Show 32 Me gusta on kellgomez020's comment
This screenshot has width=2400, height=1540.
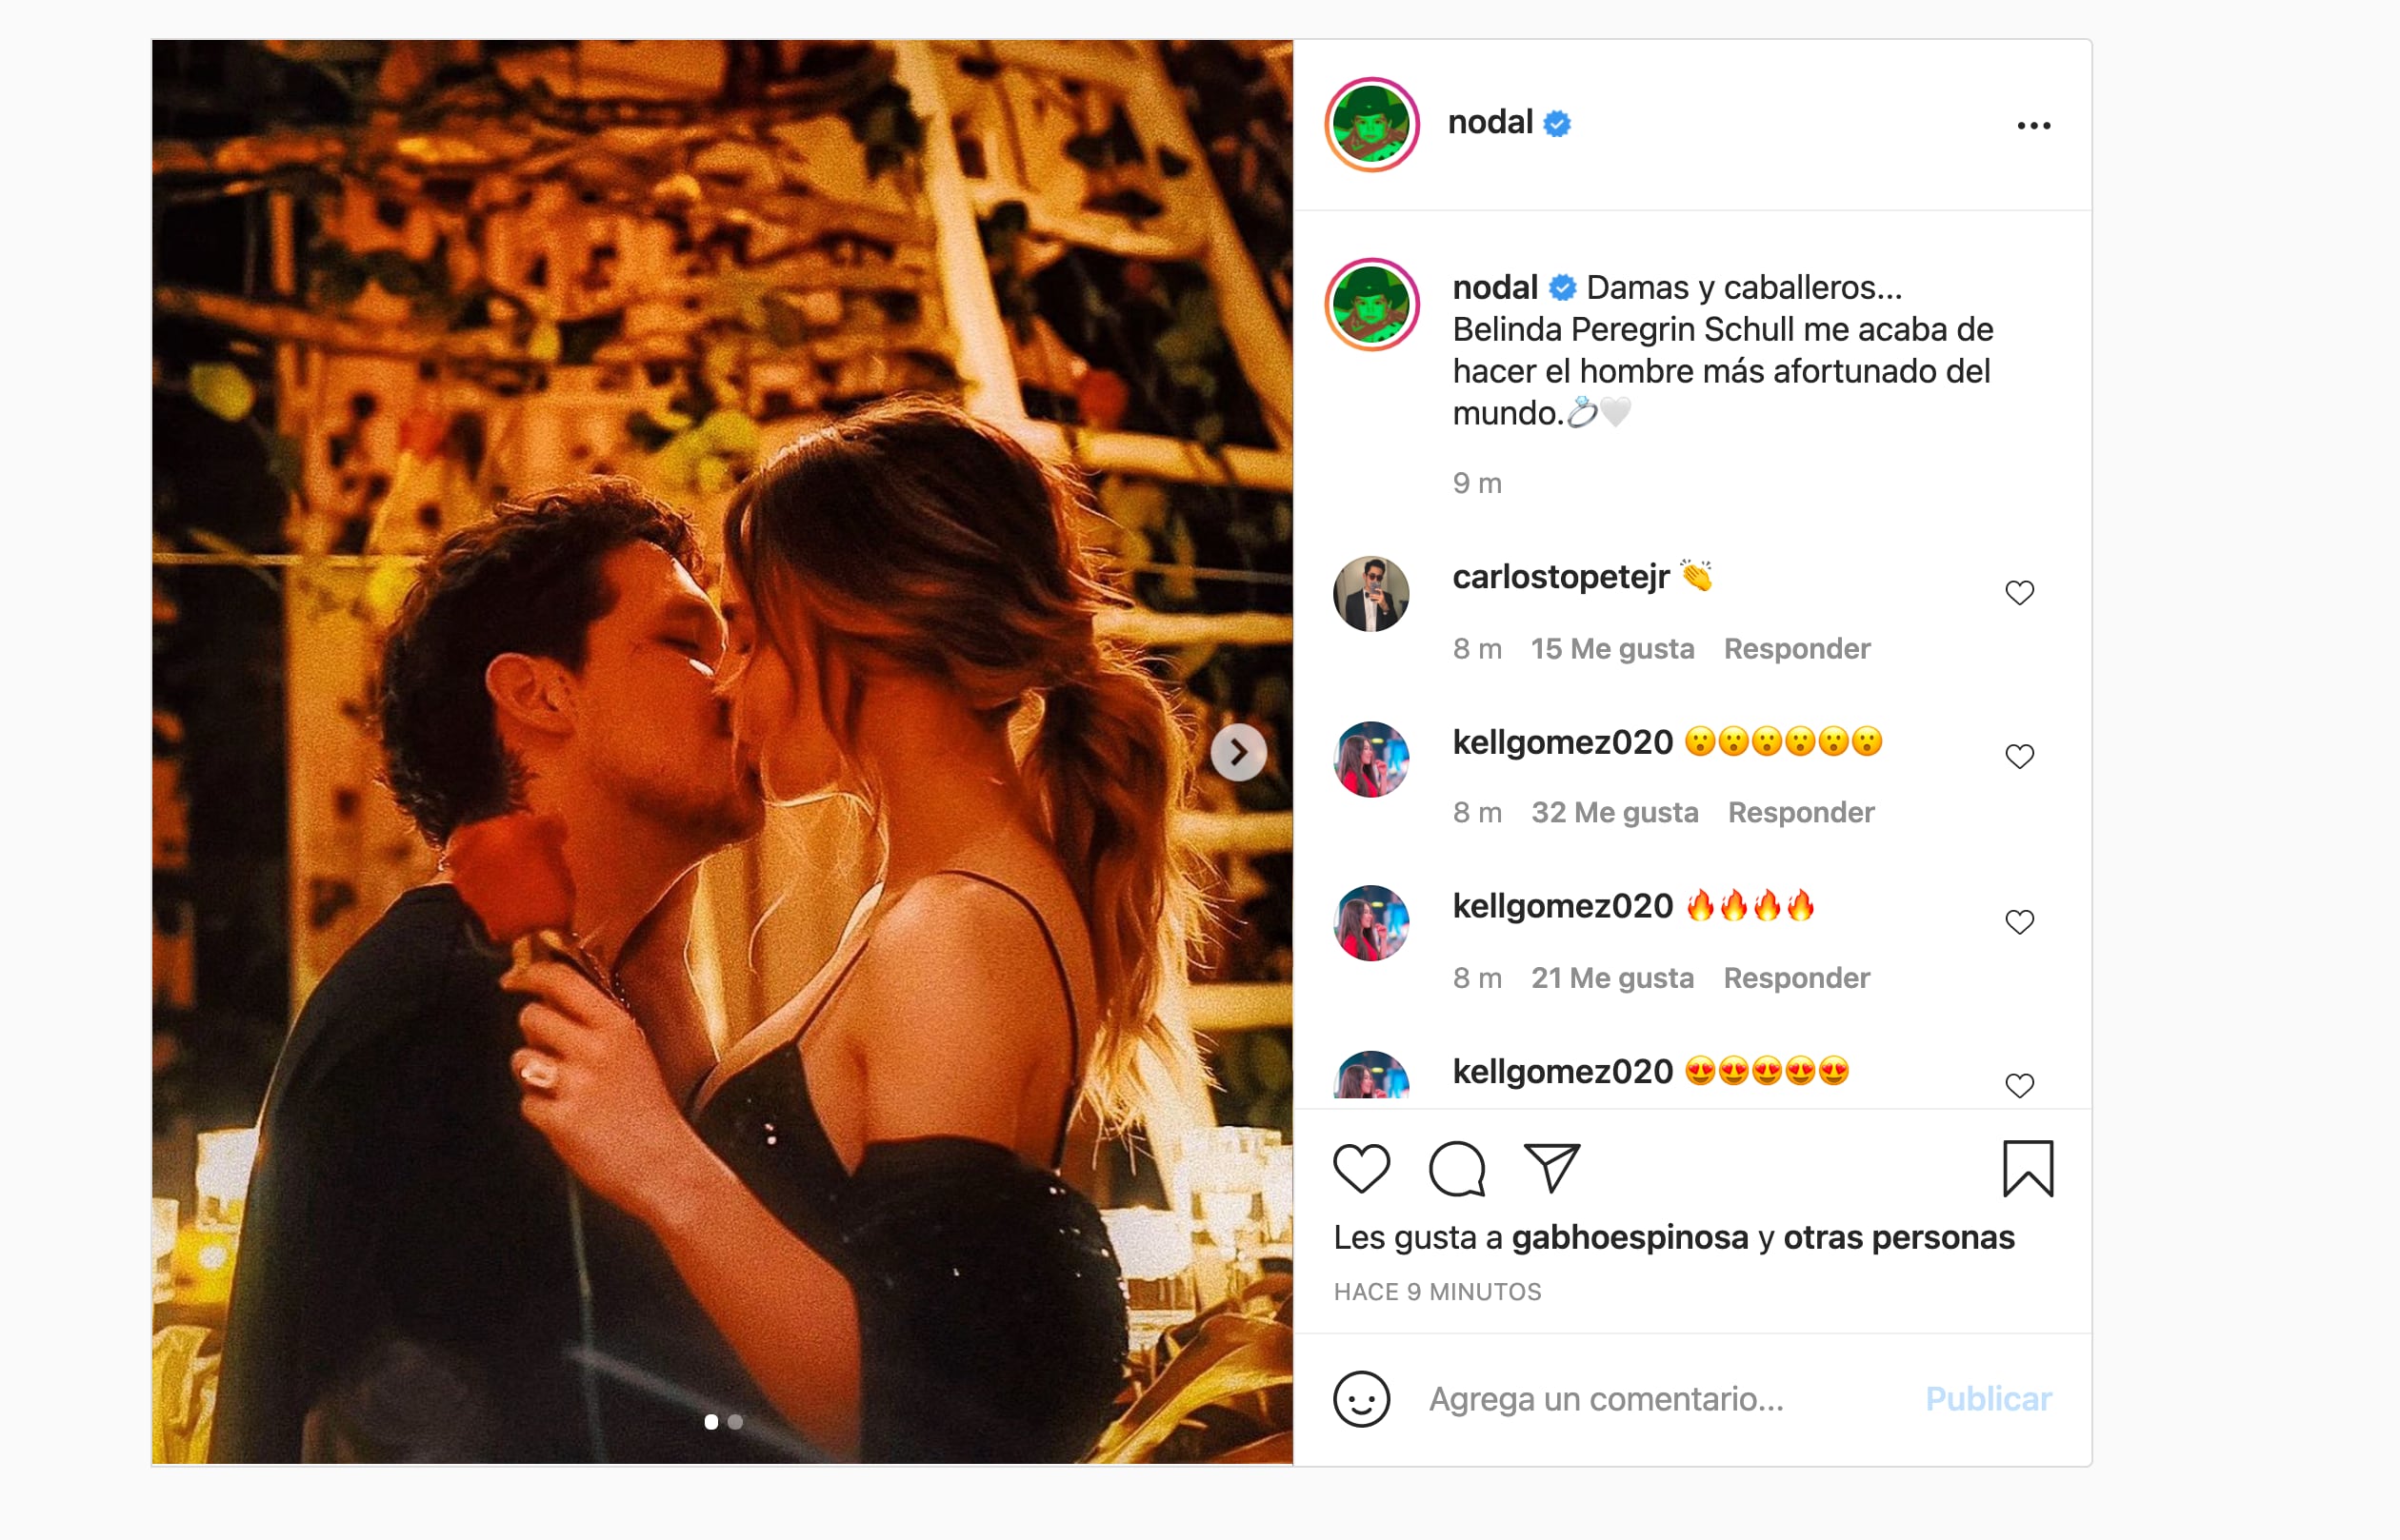pyautogui.click(x=1613, y=813)
